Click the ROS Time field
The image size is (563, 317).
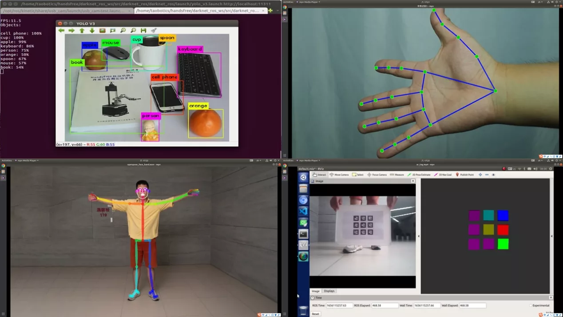339,305
